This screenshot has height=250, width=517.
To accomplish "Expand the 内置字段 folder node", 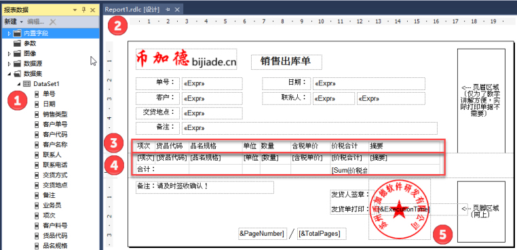I will (x=9, y=34).
